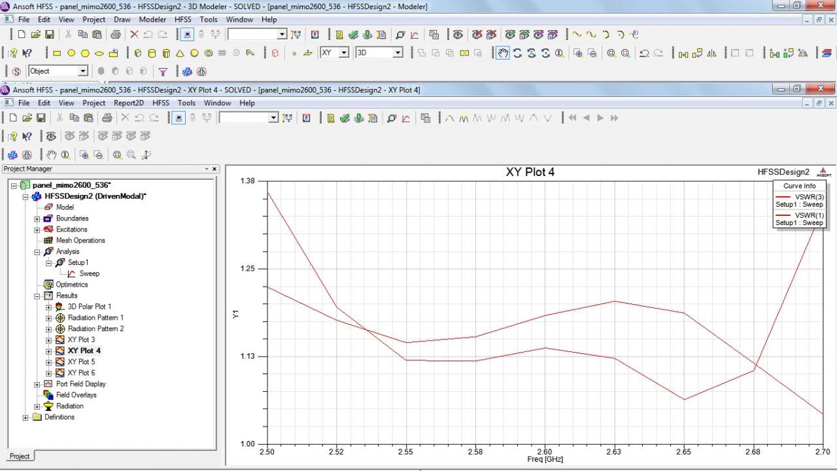Collapse the Analysis tree node
Image resolution: width=837 pixels, height=471 pixels.
37,252
